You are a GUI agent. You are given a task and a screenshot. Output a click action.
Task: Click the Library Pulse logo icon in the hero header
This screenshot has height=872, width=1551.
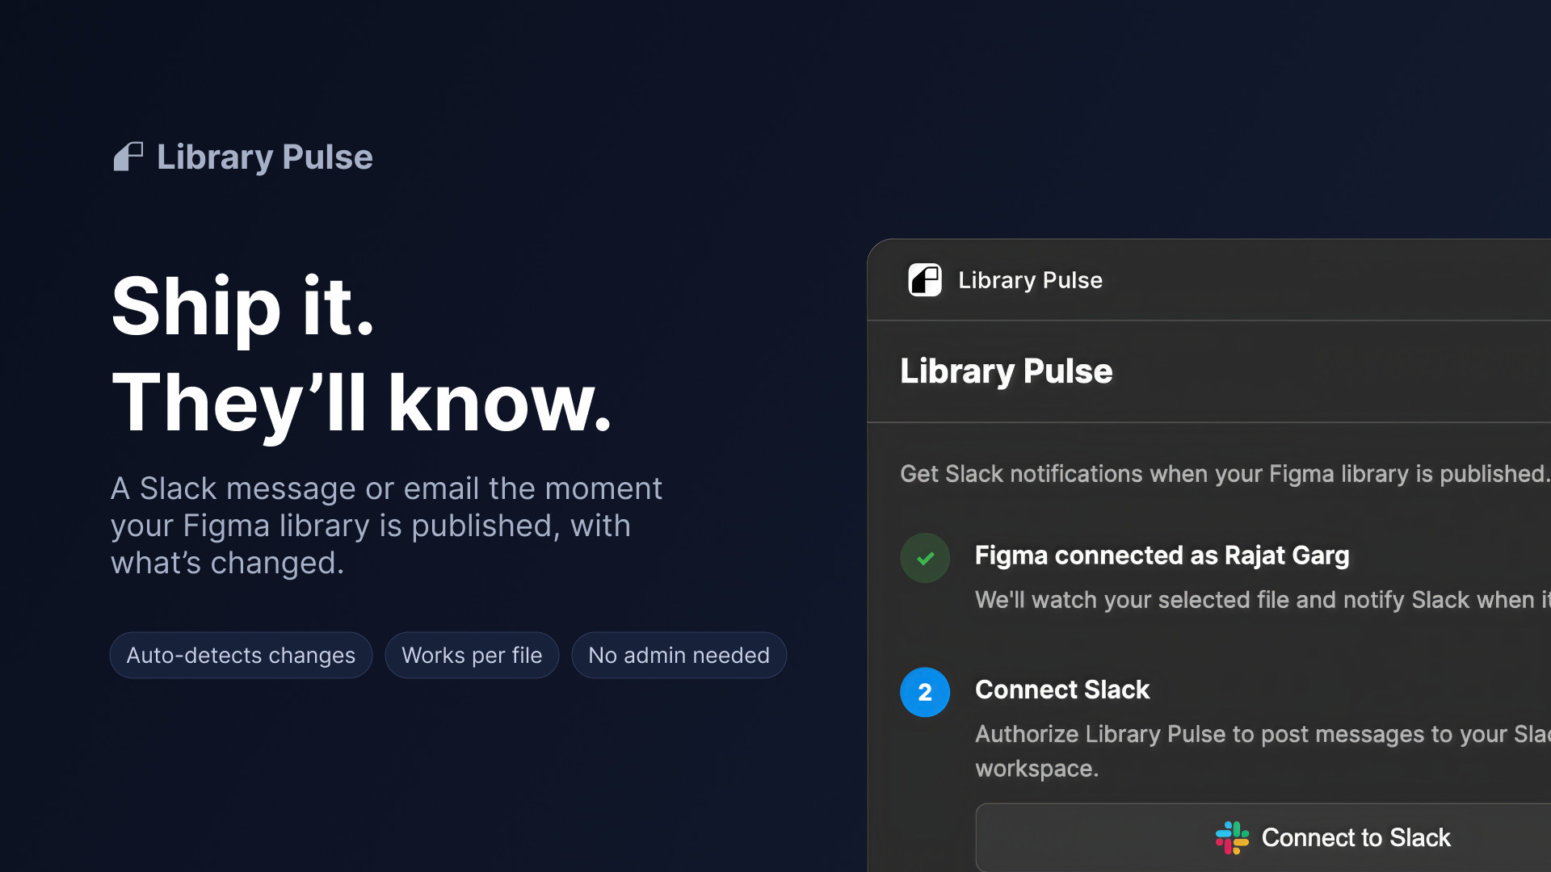pos(128,157)
